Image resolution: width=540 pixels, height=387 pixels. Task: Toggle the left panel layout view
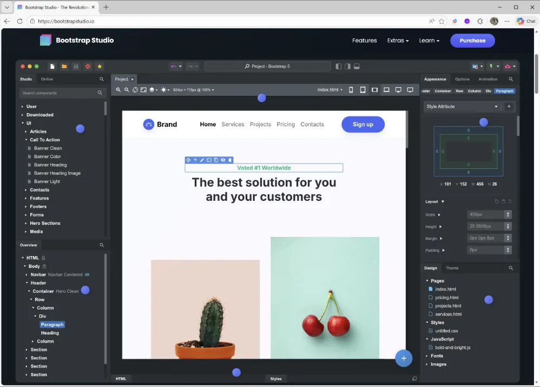(338, 65)
